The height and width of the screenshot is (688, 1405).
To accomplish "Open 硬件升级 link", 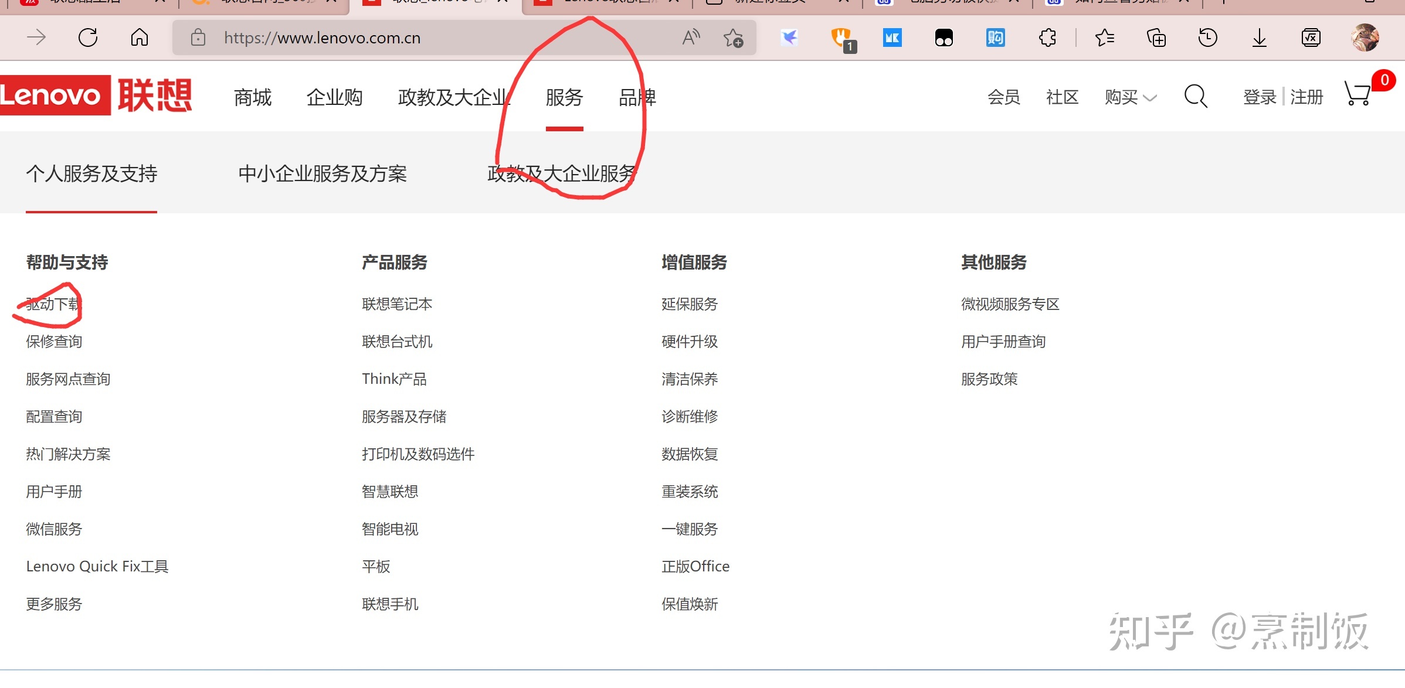I will [x=690, y=342].
